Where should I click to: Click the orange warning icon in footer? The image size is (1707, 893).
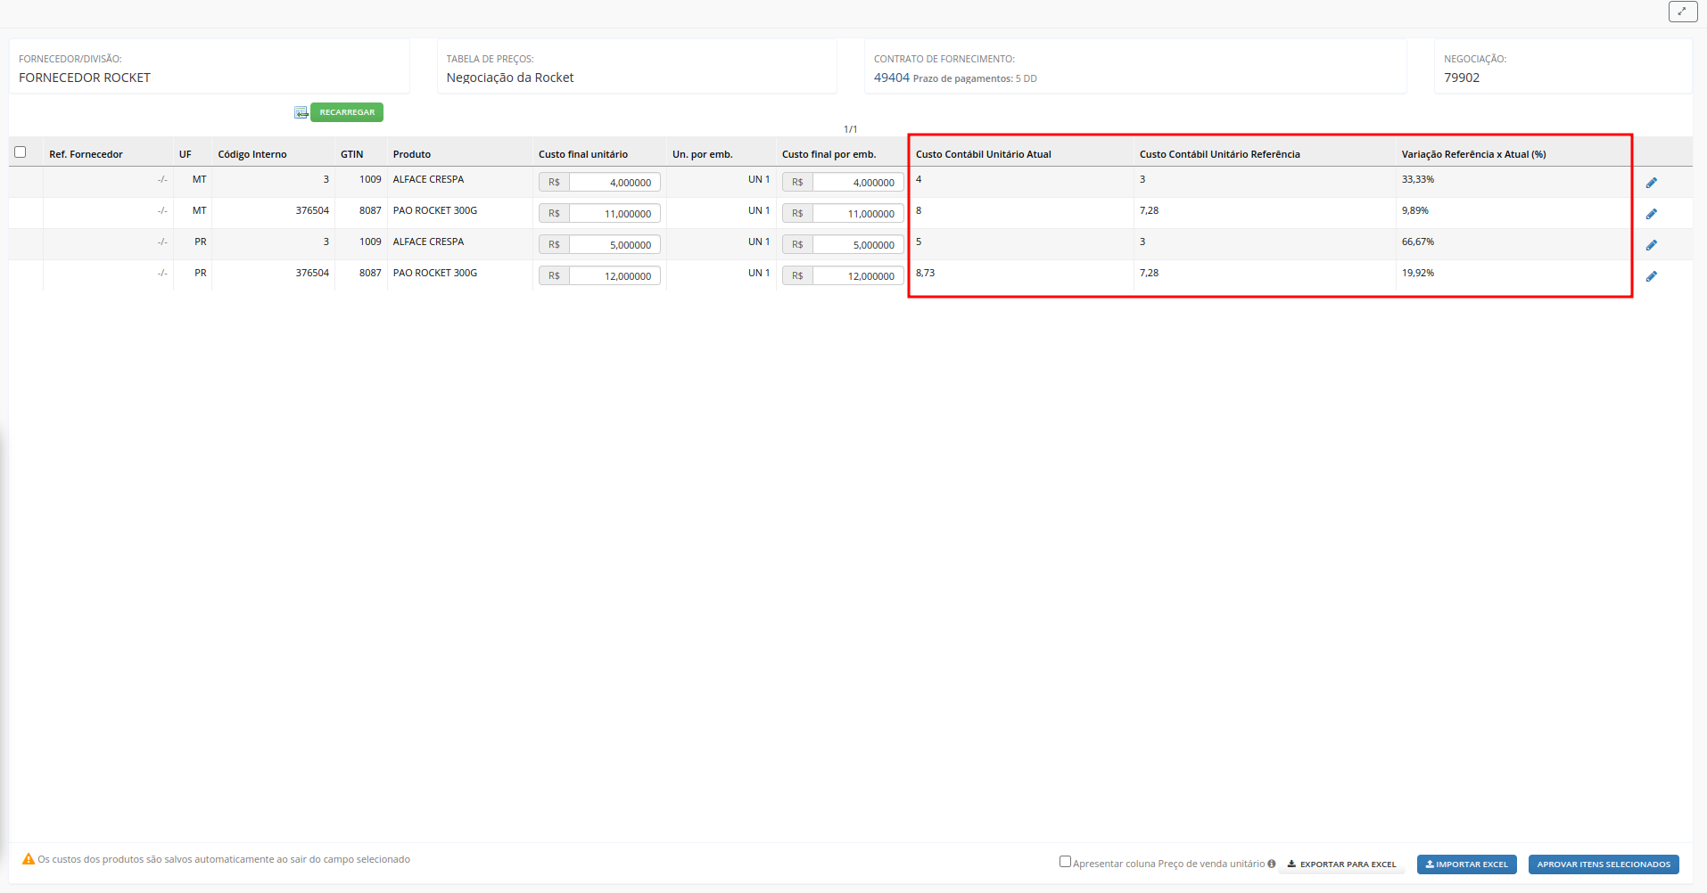point(29,859)
